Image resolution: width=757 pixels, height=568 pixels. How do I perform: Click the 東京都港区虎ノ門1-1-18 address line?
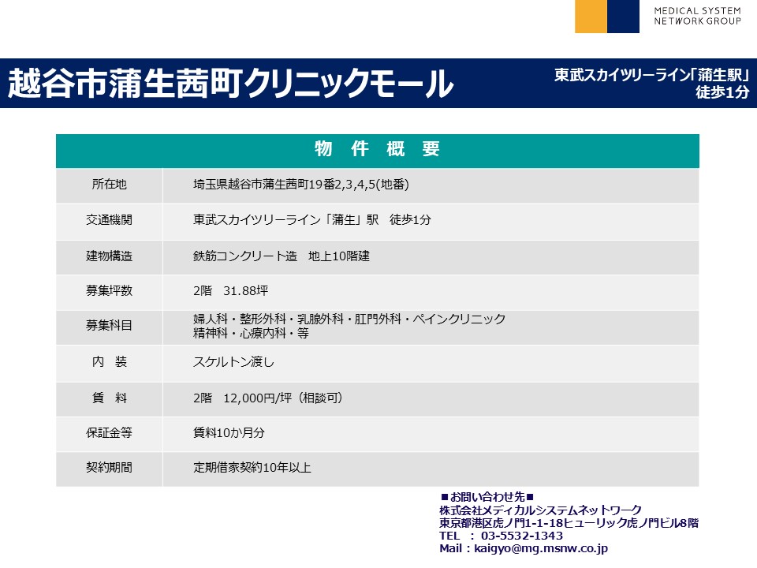point(569,523)
